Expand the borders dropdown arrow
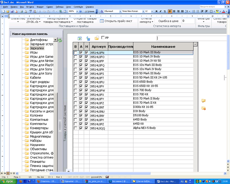Image resolution: width=230 pixels, height=184 pixels. pyautogui.click(x=214, y=11)
